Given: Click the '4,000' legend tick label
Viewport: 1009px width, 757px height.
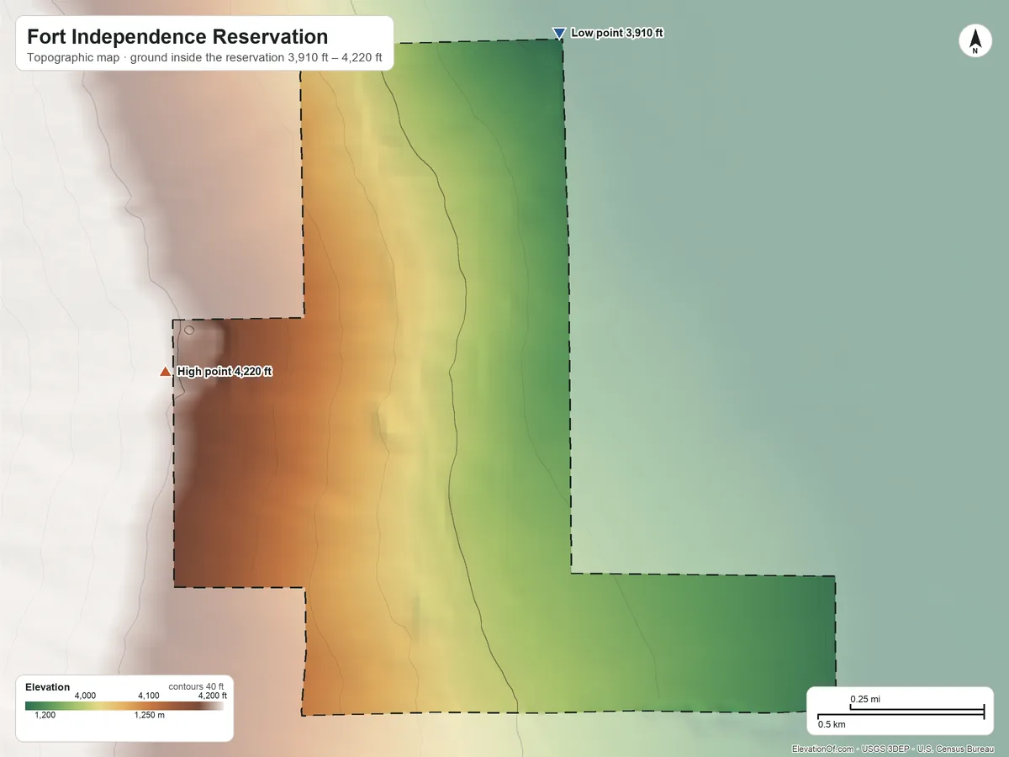Looking at the screenshot, I should 86,696.
